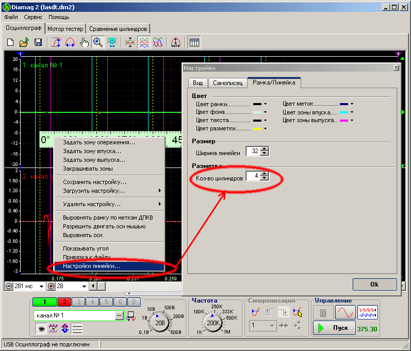411x351 pixels.
Task: Select the step-up edge sync icon
Action: (270, 312)
